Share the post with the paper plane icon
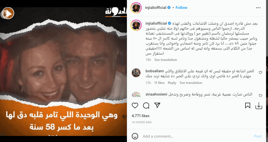This screenshot has width=268, height=142. [157, 105]
